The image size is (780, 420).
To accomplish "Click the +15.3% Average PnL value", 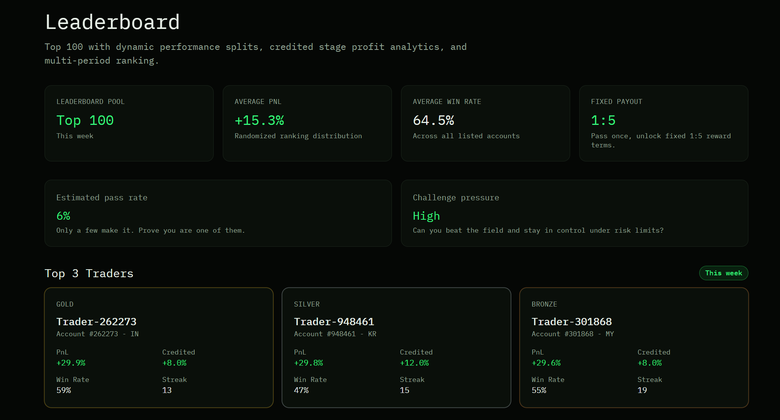I will pos(259,121).
